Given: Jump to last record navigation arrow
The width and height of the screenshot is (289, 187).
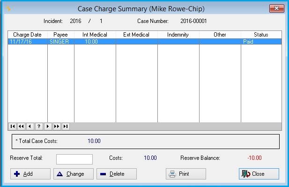Looking at the screenshot, I should coord(66,127).
